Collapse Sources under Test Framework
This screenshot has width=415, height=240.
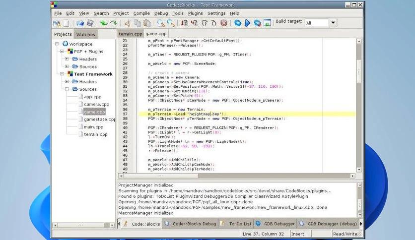point(67,89)
